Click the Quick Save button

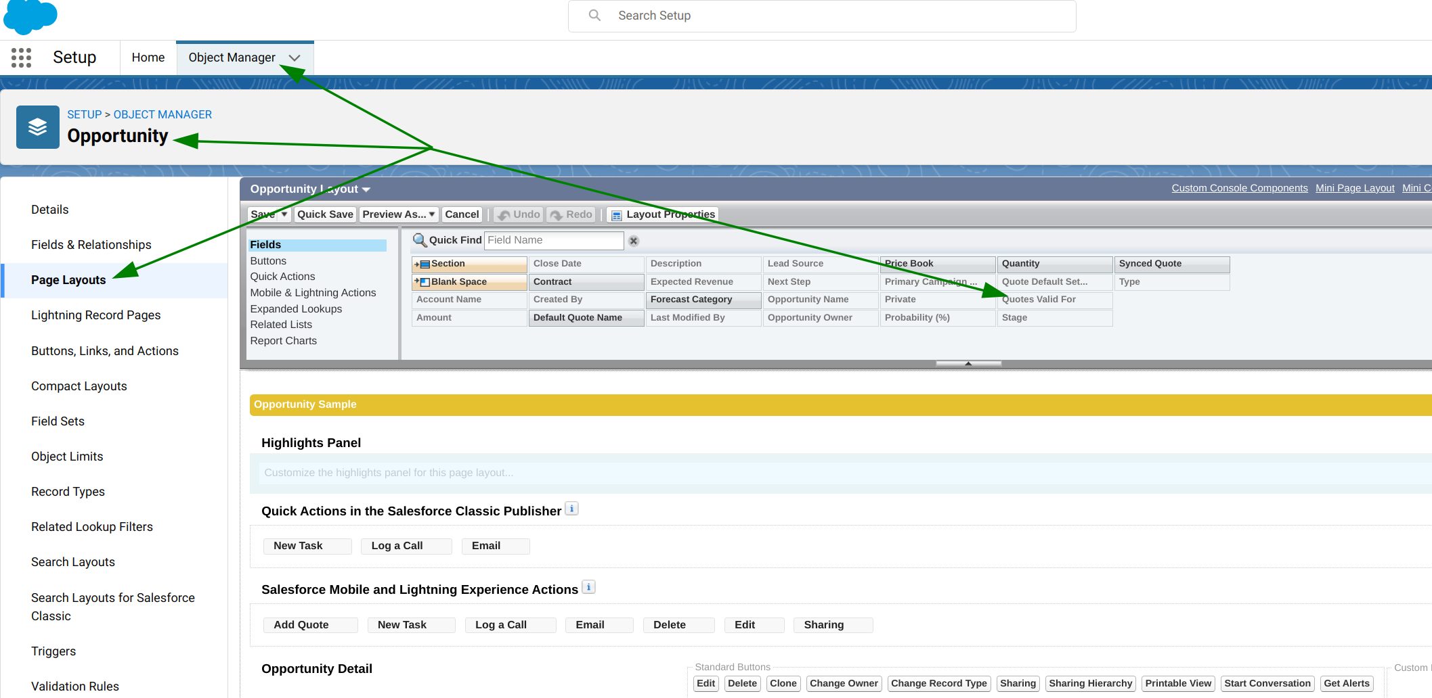pyautogui.click(x=325, y=214)
